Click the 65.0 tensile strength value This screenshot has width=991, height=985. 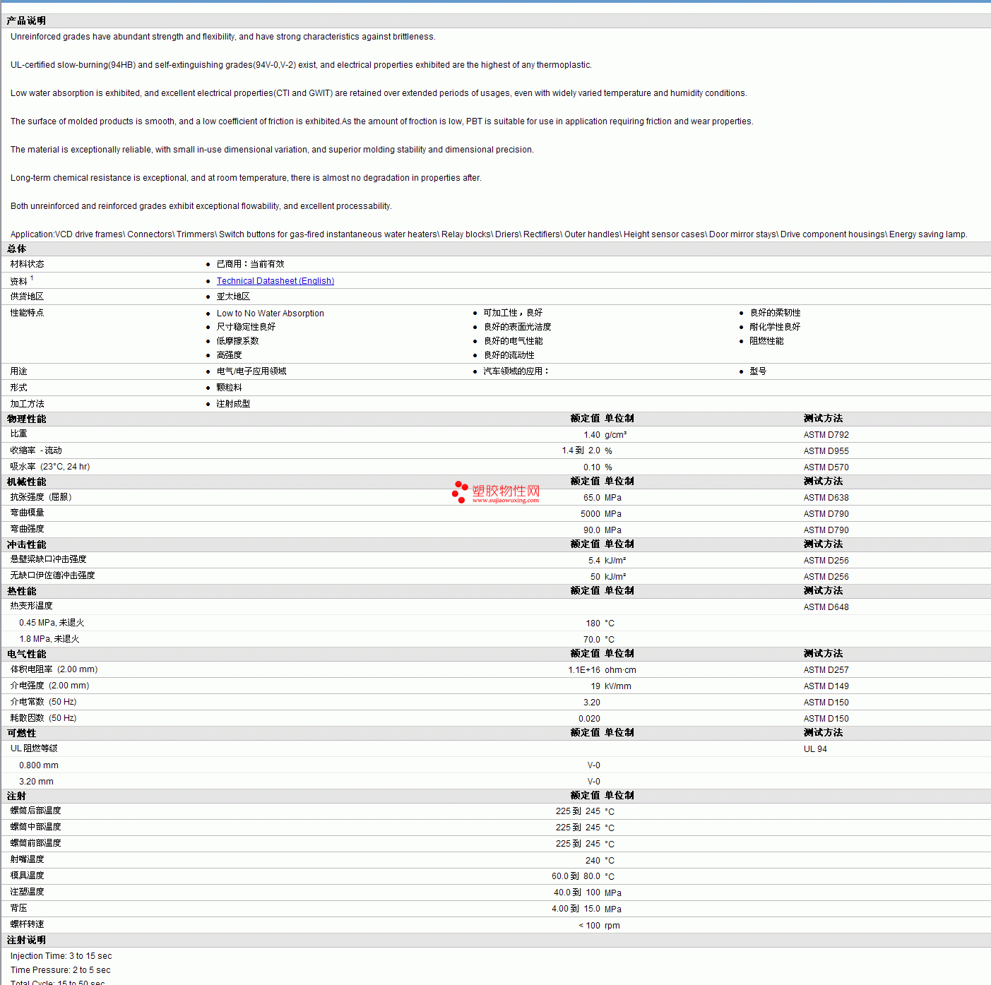click(592, 498)
